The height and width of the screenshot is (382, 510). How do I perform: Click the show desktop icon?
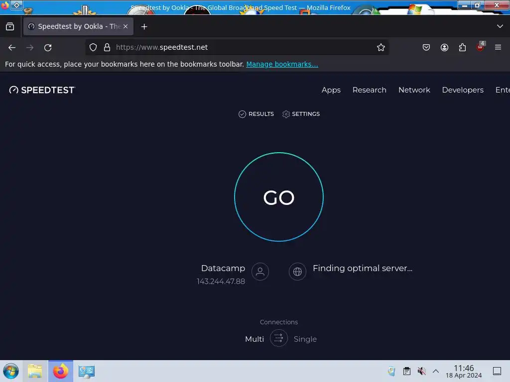click(497, 371)
